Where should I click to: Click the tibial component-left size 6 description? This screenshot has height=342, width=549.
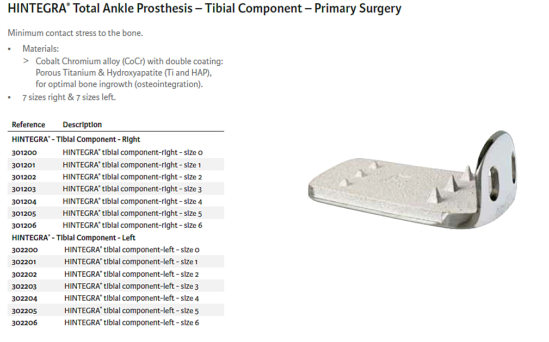pyautogui.click(x=131, y=322)
